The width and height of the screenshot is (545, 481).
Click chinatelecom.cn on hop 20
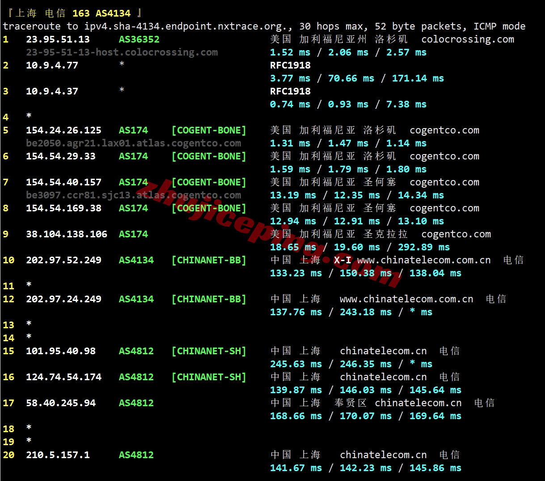[x=383, y=455]
